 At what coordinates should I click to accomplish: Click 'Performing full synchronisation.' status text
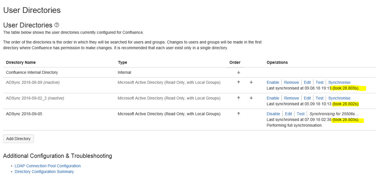coord(294,126)
